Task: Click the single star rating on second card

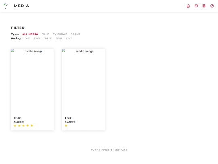Action: coord(66,126)
